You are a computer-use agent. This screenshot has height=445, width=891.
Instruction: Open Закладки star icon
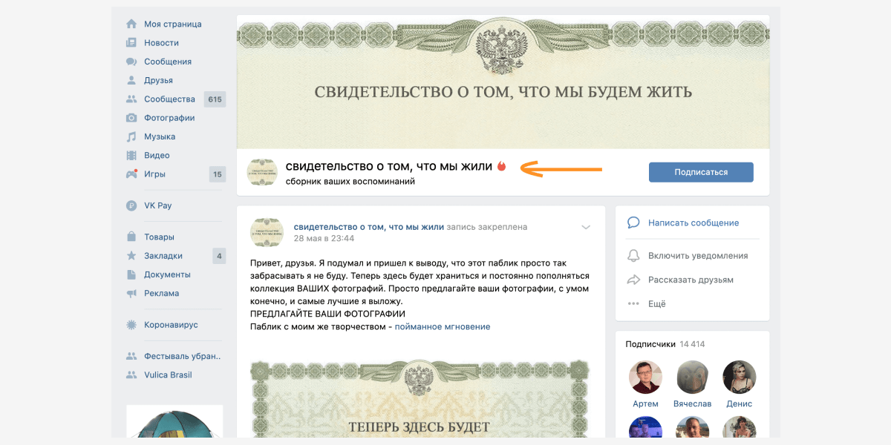131,256
